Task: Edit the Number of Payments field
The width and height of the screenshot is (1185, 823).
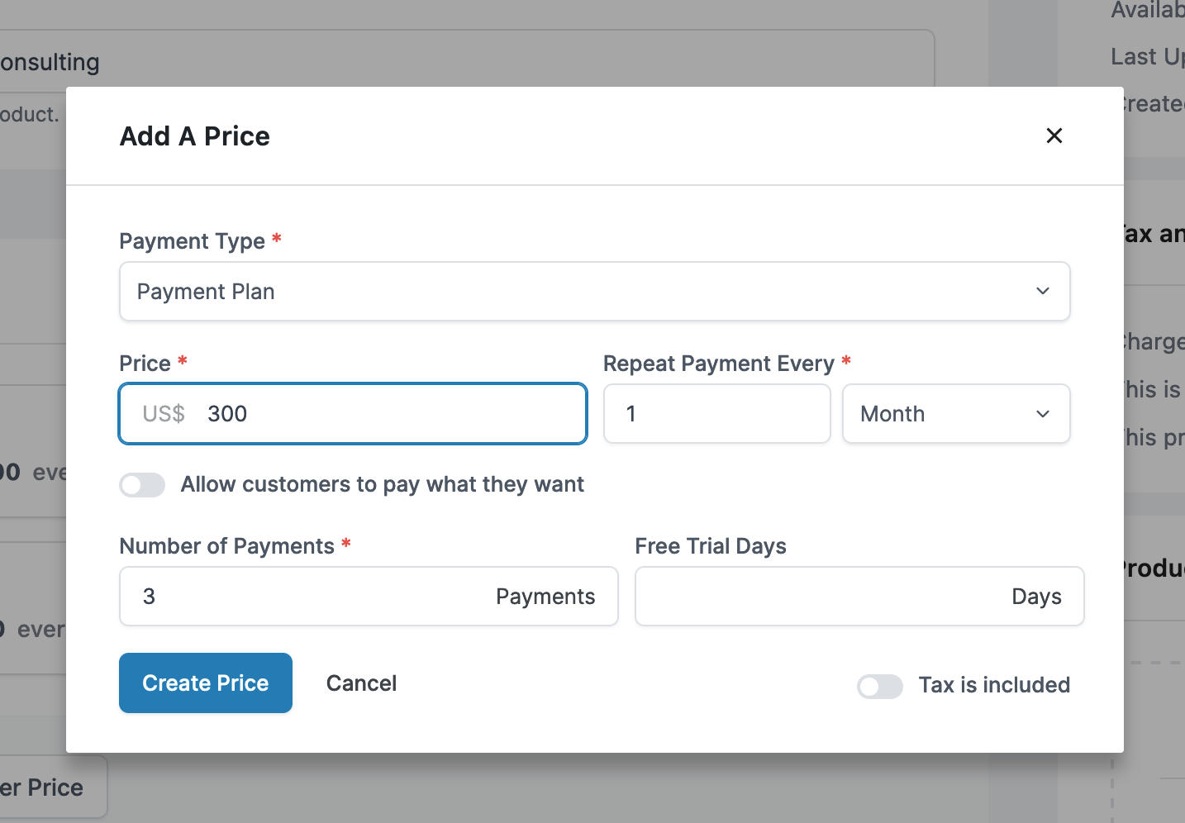Action: 369,597
